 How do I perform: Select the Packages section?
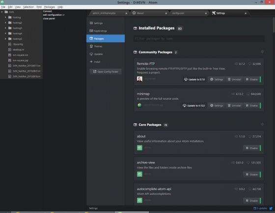pos(106,39)
